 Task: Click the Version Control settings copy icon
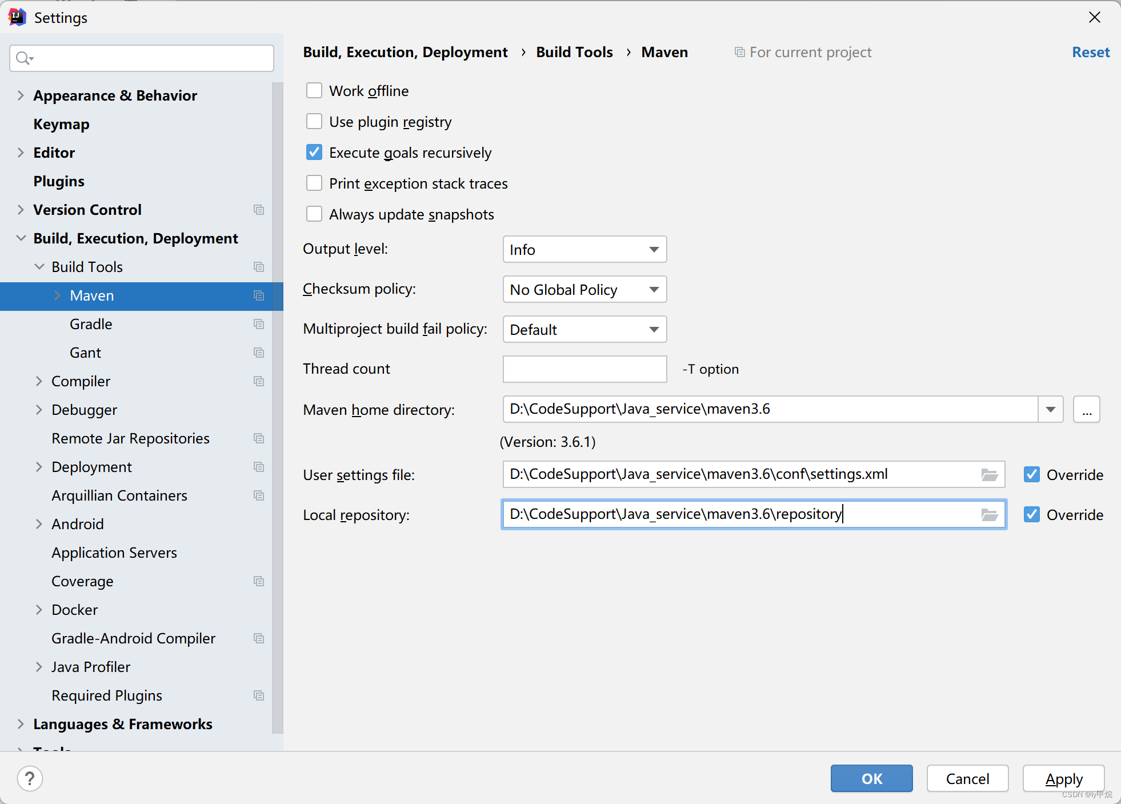tap(258, 210)
